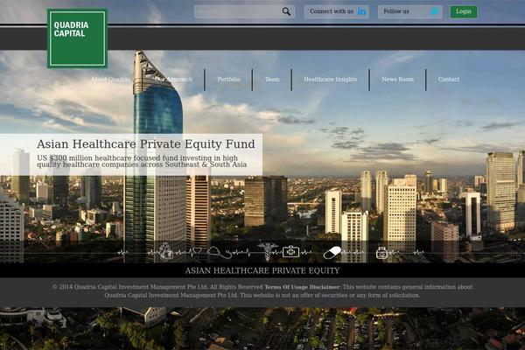Click the magnifying glass search icon
Screen dimensions: 525x350
tap(286, 11)
